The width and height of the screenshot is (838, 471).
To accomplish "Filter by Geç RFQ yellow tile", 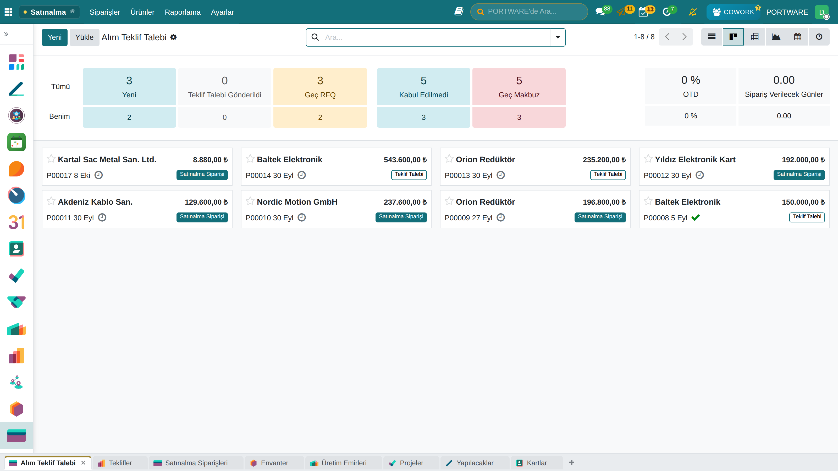I will 320,86.
